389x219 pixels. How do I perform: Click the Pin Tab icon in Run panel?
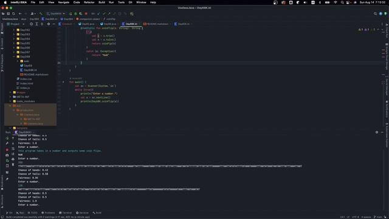(7, 179)
